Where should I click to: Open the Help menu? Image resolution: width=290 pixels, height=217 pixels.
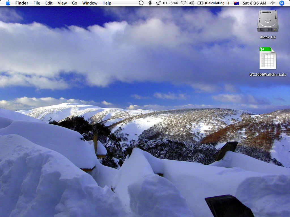(x=107, y=3)
